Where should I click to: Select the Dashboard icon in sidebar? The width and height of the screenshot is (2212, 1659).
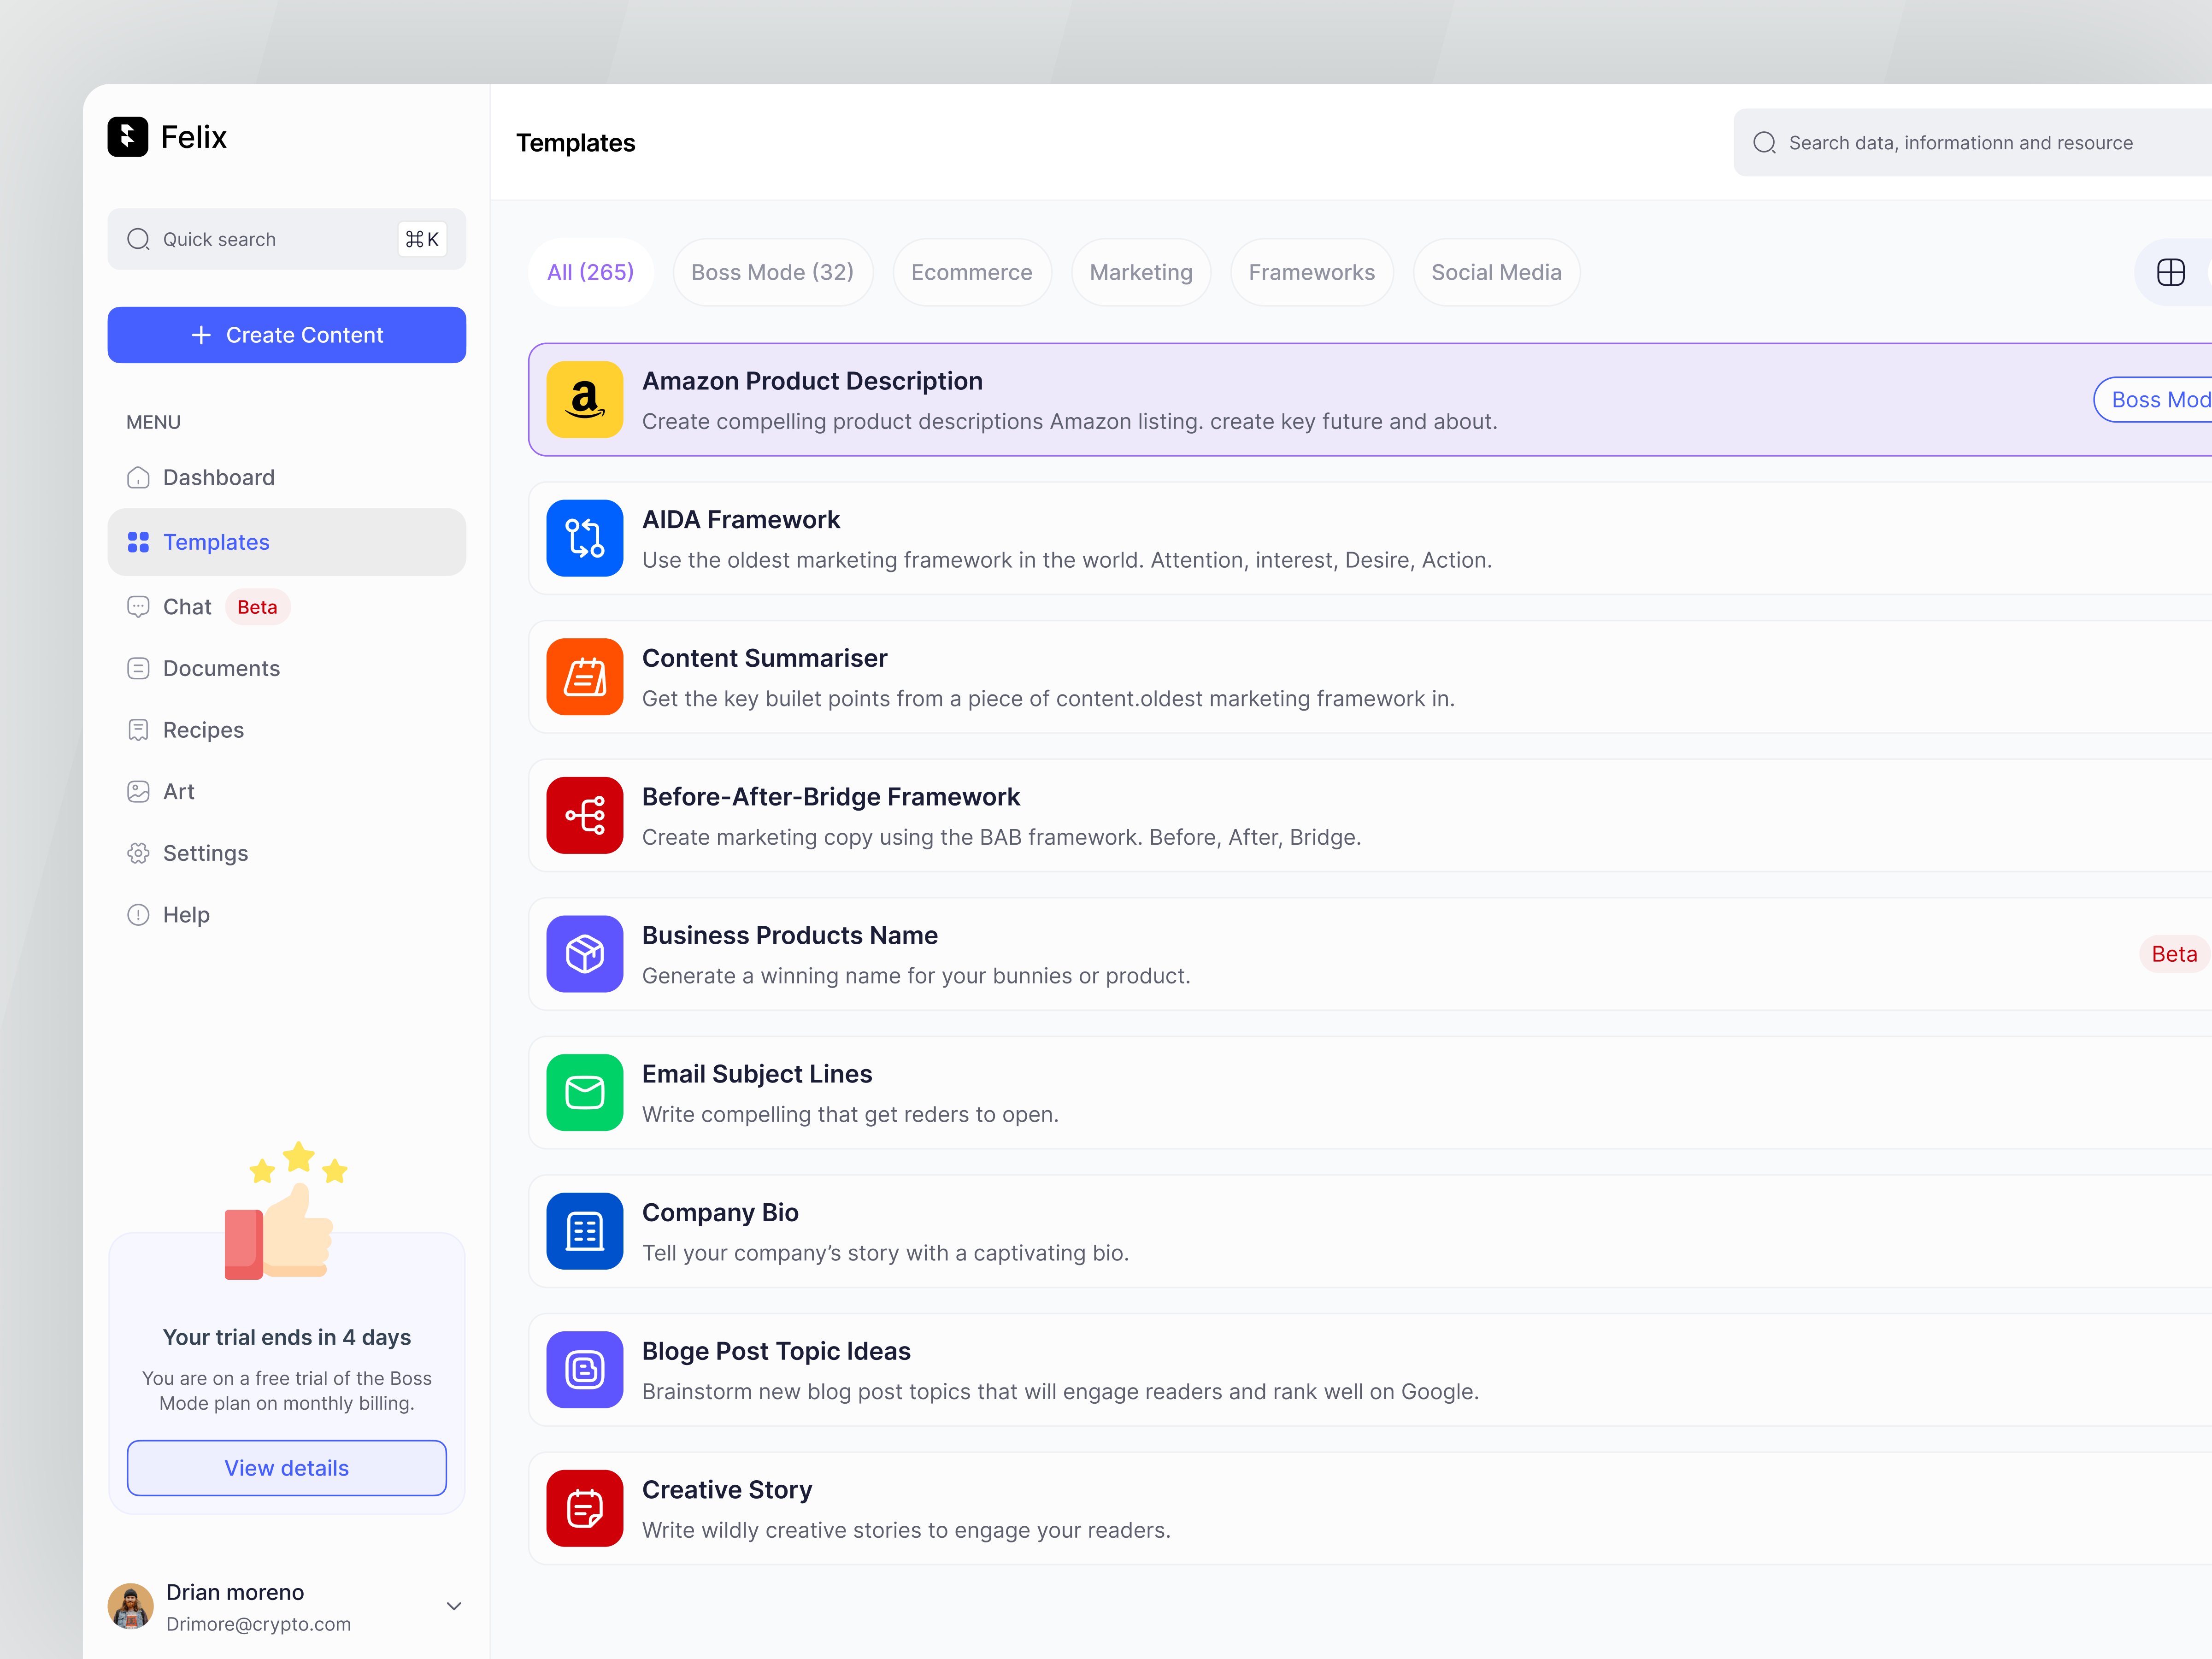pyautogui.click(x=138, y=477)
